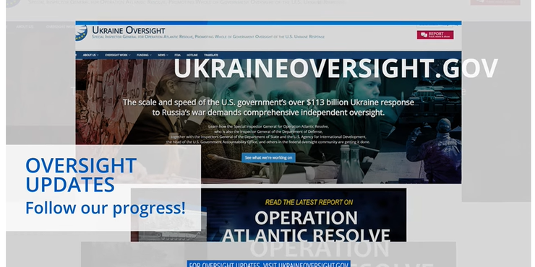Image resolution: width=535 pixels, height=267 pixels.
Task: Click the paragraph starting Learn how the Special Inspector General
Action: 268,133
